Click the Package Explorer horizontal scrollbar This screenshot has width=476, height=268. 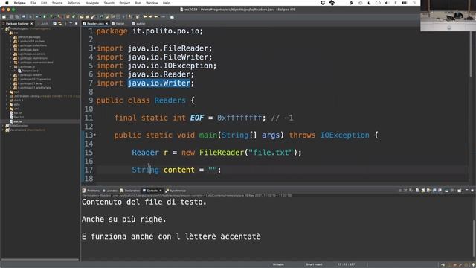point(40,260)
